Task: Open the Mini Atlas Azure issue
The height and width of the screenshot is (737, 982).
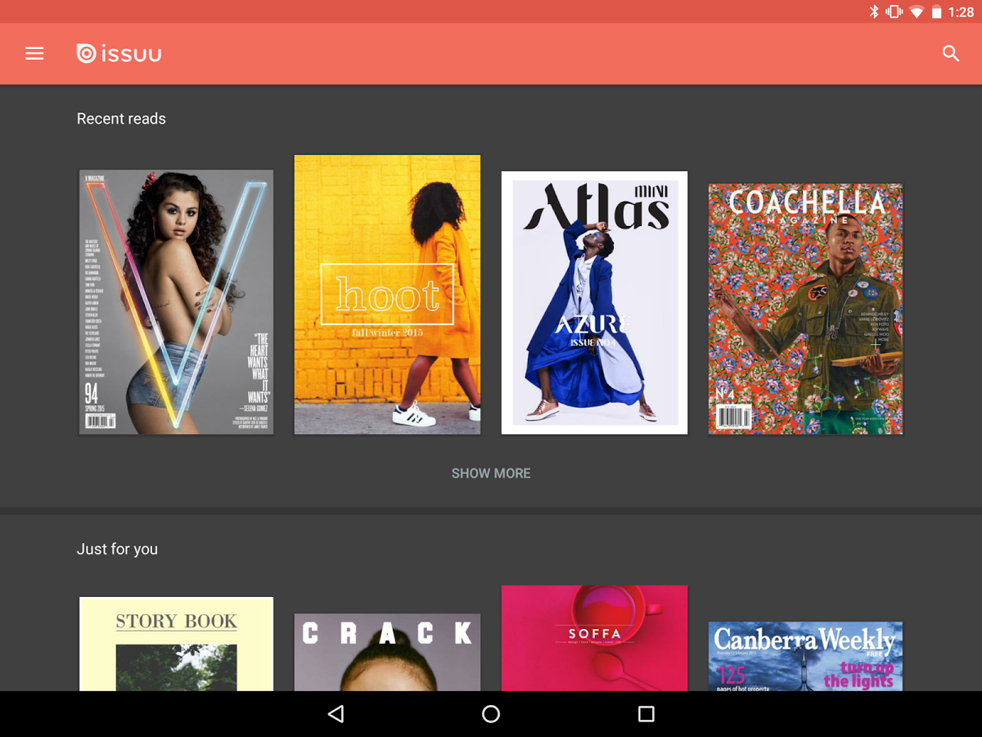Action: point(594,302)
